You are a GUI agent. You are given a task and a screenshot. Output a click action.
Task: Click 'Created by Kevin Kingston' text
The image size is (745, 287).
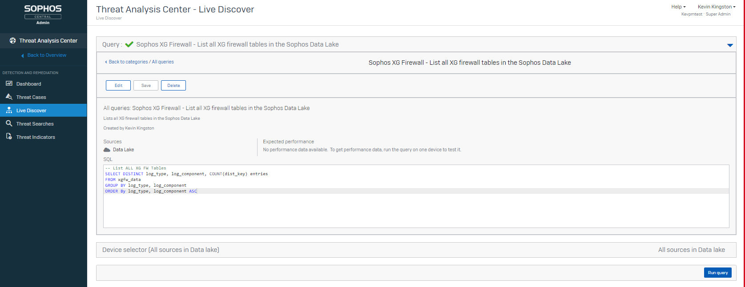(129, 128)
